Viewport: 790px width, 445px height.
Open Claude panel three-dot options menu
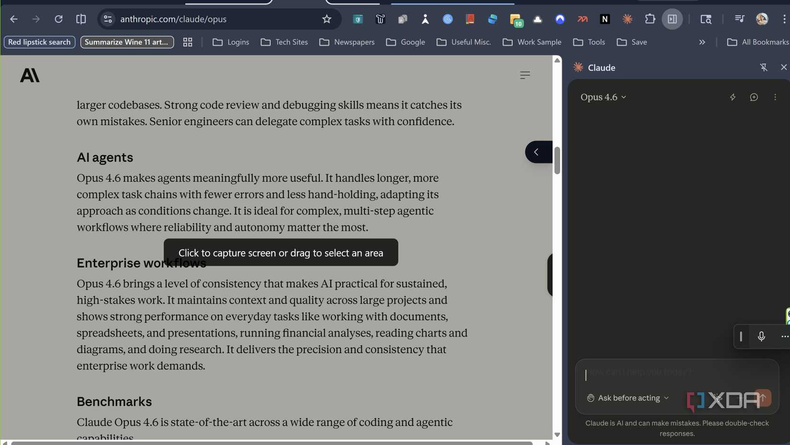click(775, 97)
